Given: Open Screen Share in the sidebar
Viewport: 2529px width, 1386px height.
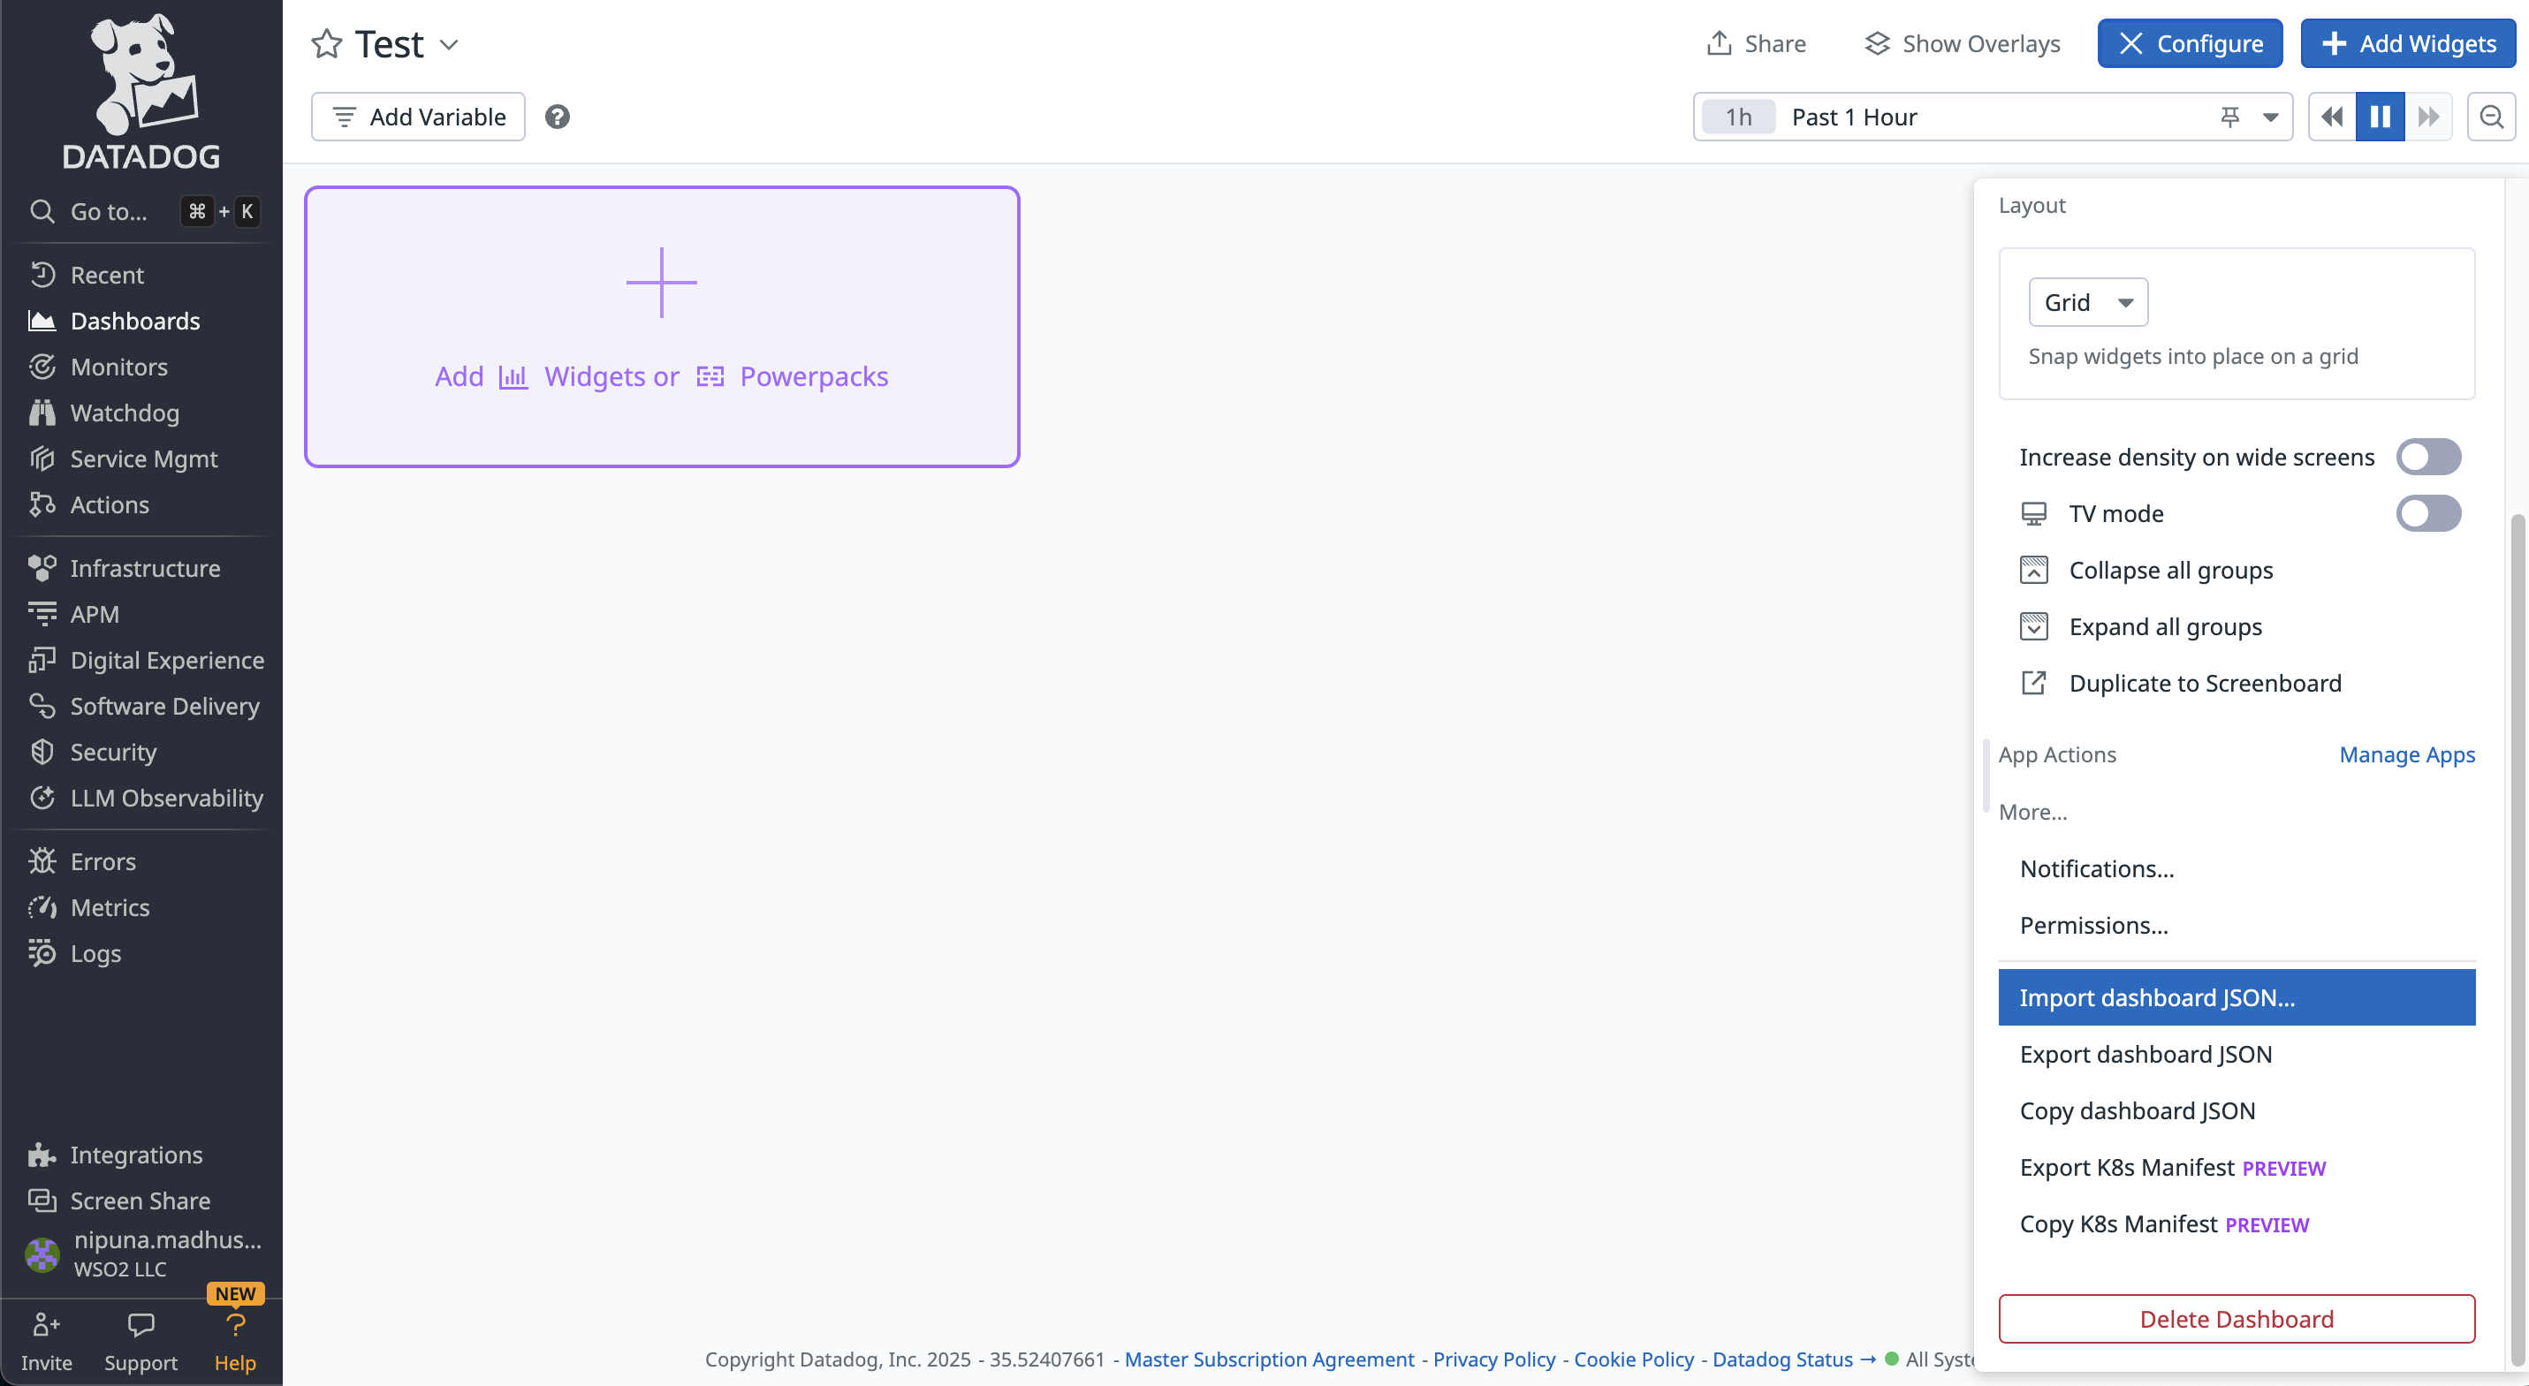Looking at the screenshot, I should 141,1200.
